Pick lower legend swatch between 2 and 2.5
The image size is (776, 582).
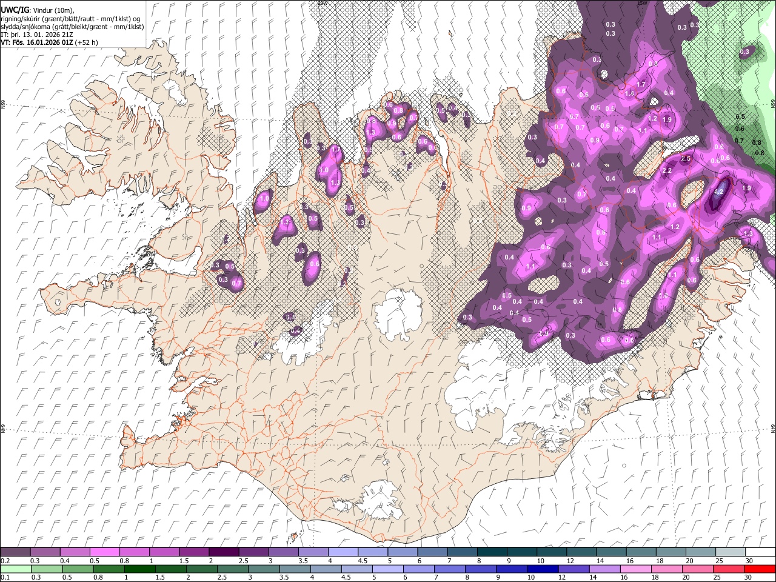pyautogui.click(x=202, y=569)
